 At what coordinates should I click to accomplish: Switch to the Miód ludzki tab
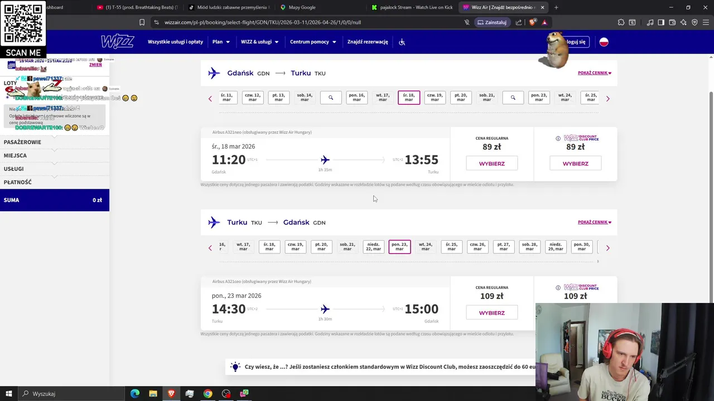[x=229, y=7]
